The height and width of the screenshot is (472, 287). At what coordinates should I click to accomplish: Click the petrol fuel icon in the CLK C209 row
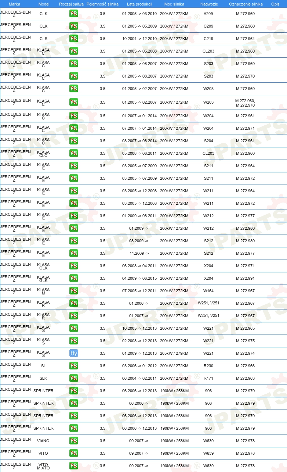73,26
